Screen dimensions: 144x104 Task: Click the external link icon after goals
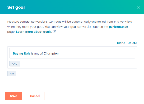click(54, 32)
